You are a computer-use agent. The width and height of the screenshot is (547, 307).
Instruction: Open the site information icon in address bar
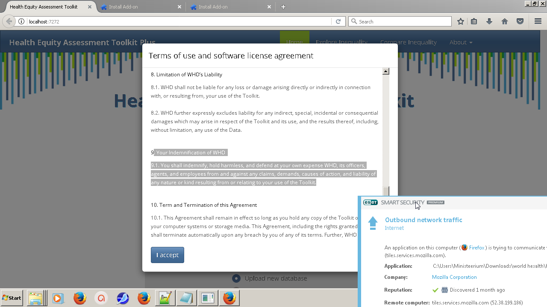tap(21, 21)
